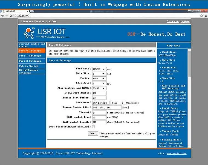This screenshot has width=208, height=165.
Task: Click the Firmware Version v3004 text
Action: [x=39, y=22]
